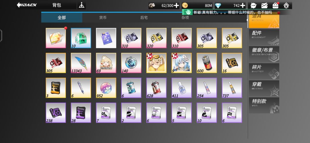Open the 徽章/布景 category
This screenshot has height=143, width=310.
coord(264,54)
